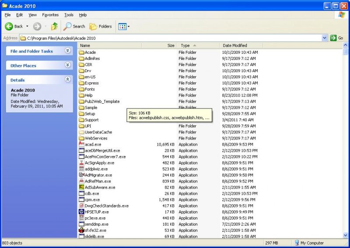350x248 pixels.
Task: Select the aceDbMergeUtil.exe icon
Action: [x=81, y=150]
